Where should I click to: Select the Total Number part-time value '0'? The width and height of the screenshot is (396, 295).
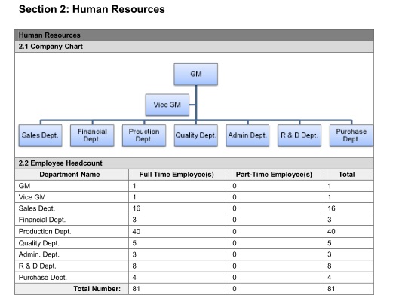point(235,289)
